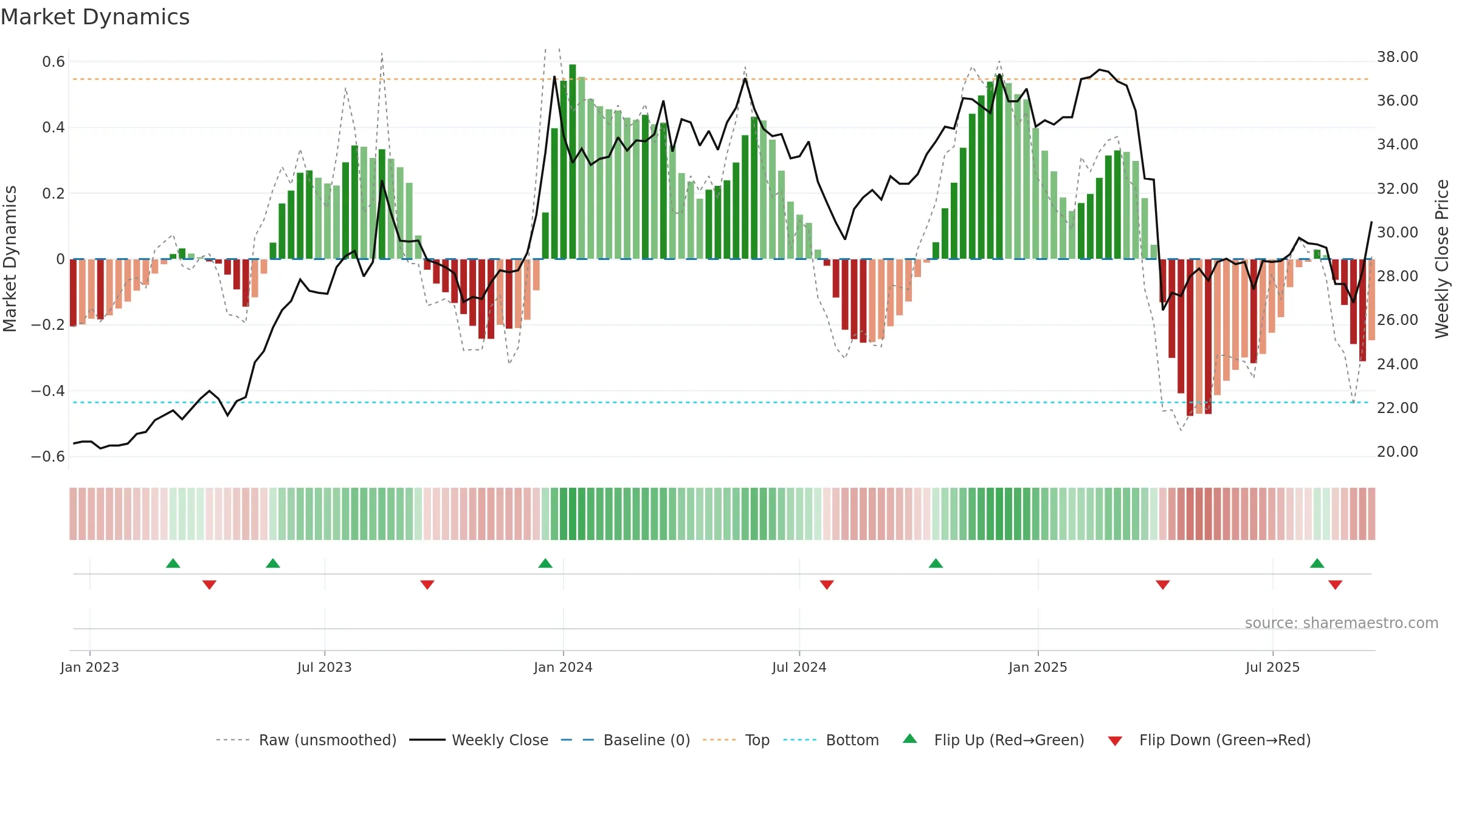Toggle the Weekly Close legend entry

point(478,740)
